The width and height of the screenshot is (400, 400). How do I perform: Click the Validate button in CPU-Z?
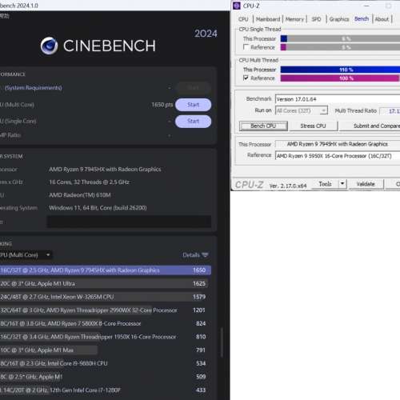click(366, 184)
